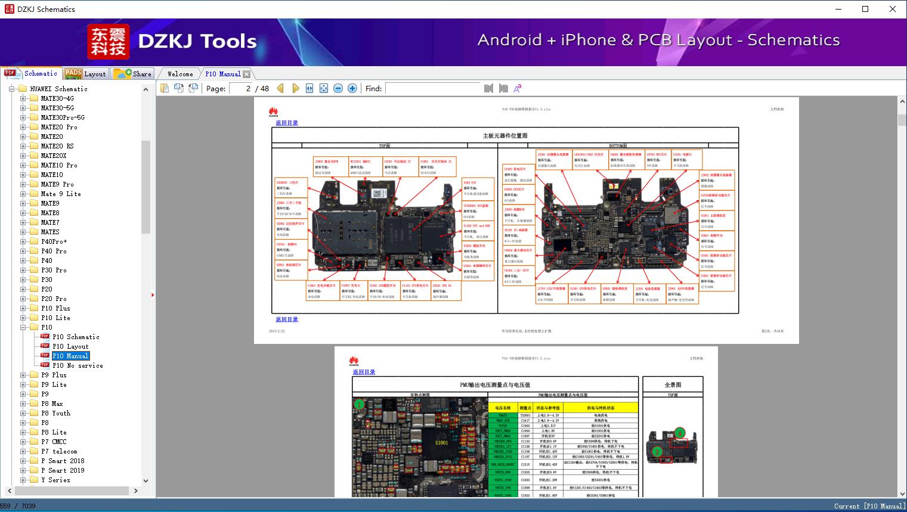Image resolution: width=907 pixels, height=512 pixels.
Task: Select the P10 Manual document tab
Action: pos(223,74)
